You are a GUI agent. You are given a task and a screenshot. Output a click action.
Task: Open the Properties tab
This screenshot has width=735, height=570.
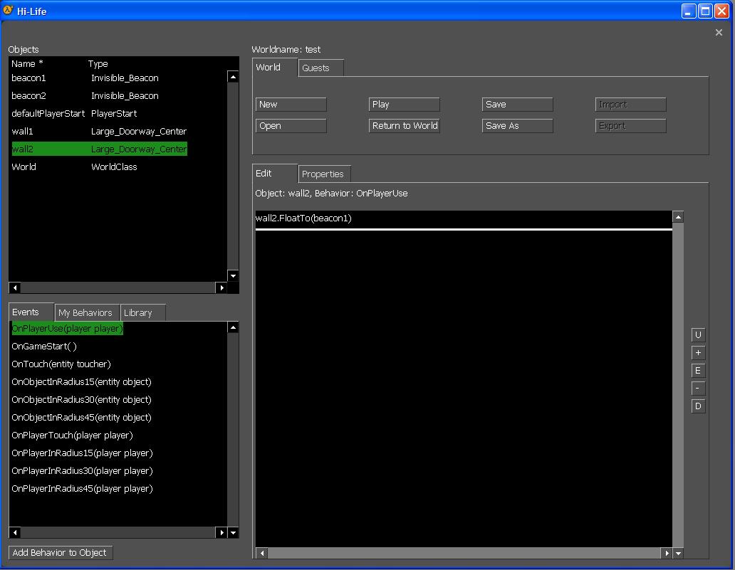[x=324, y=174]
